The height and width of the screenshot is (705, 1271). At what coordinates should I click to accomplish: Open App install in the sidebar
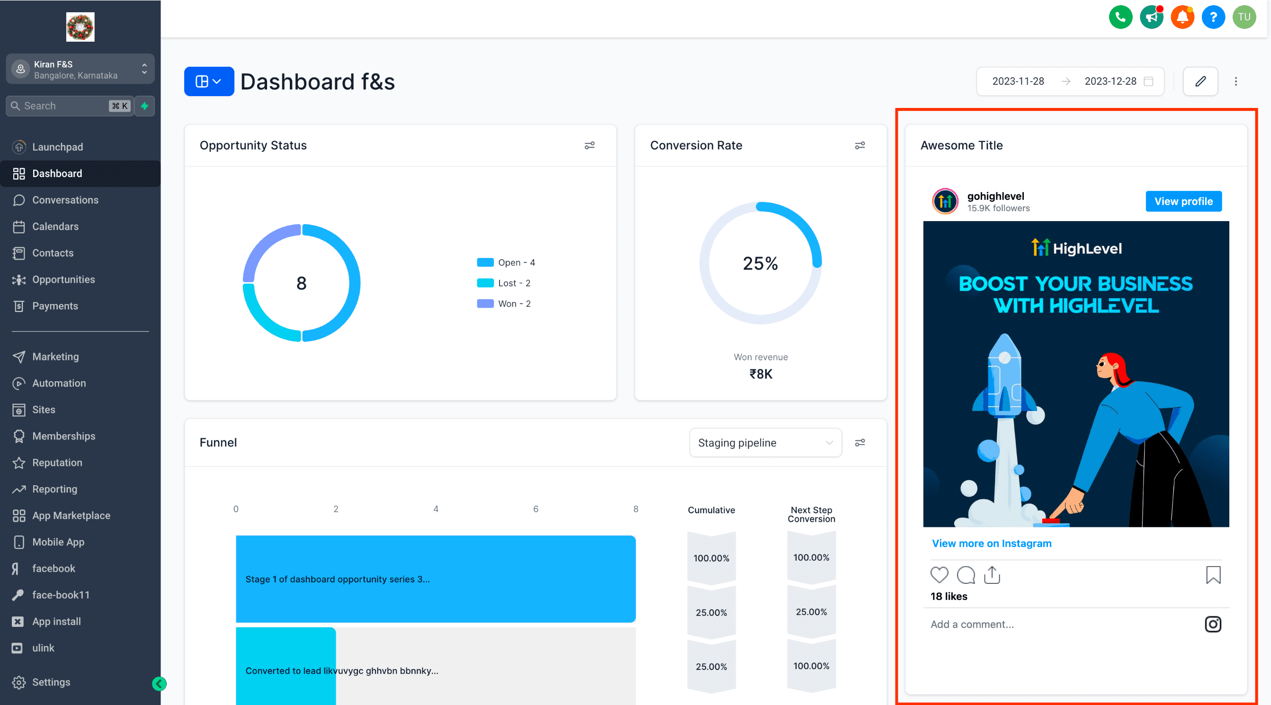(x=81, y=622)
